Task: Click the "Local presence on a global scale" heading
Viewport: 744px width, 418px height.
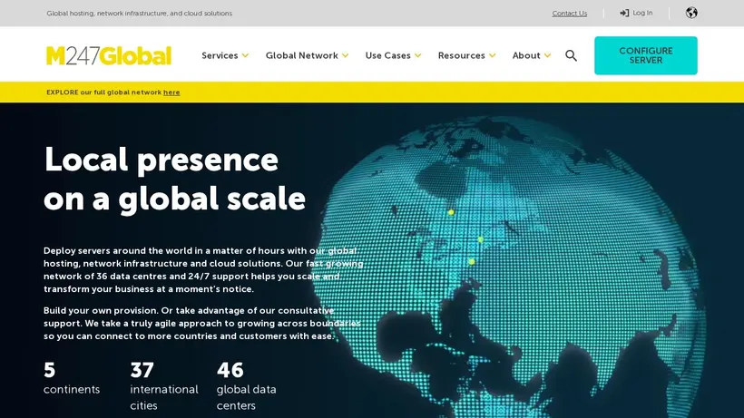Action: point(174,180)
